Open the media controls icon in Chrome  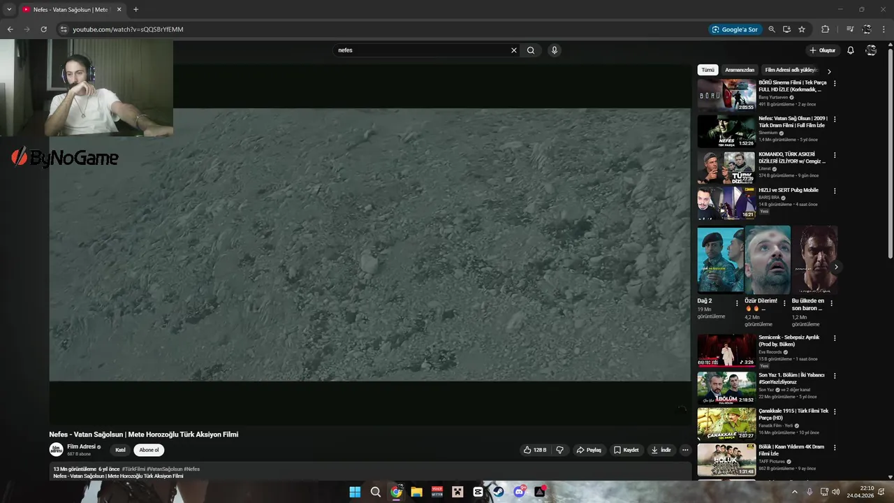850,29
